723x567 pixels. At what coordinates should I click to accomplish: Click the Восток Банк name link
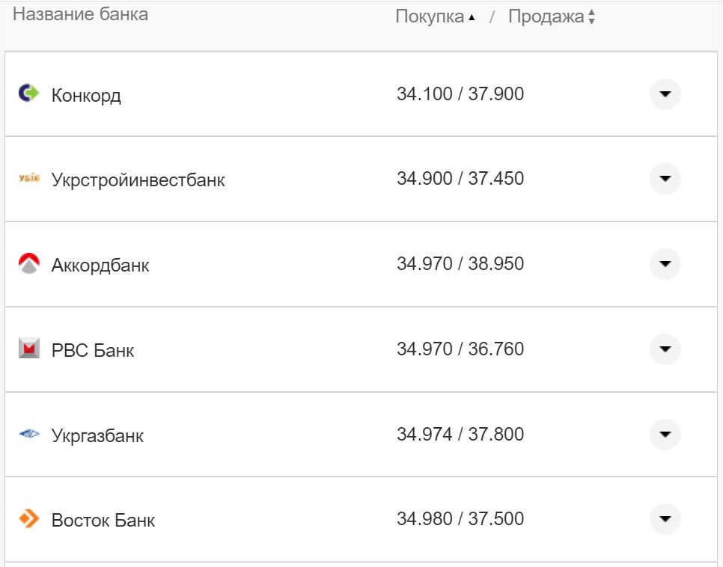103,519
